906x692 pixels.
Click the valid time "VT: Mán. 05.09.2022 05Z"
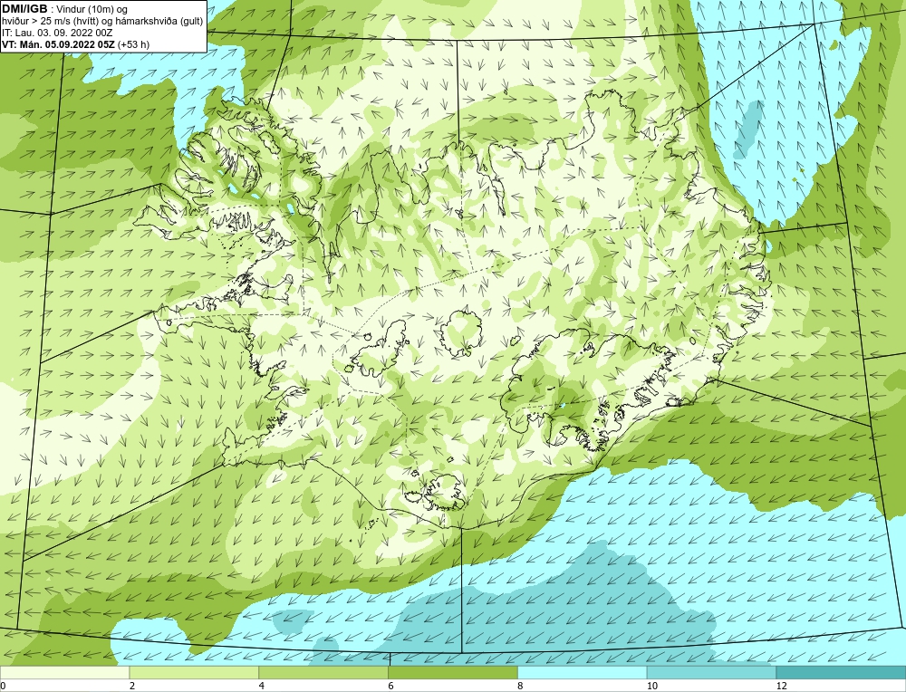tap(58, 43)
